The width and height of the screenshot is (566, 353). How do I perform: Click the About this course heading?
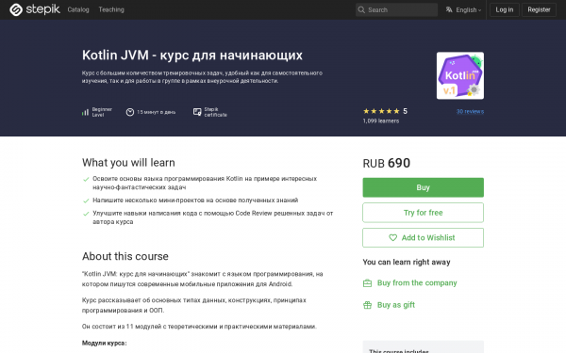pos(125,256)
